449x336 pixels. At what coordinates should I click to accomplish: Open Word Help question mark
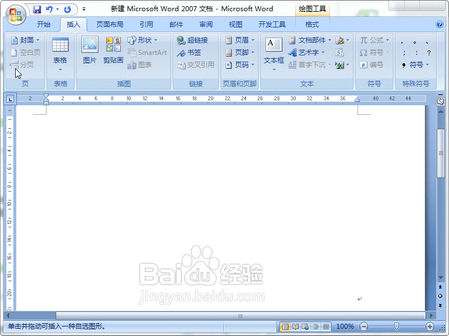pyautogui.click(x=439, y=24)
